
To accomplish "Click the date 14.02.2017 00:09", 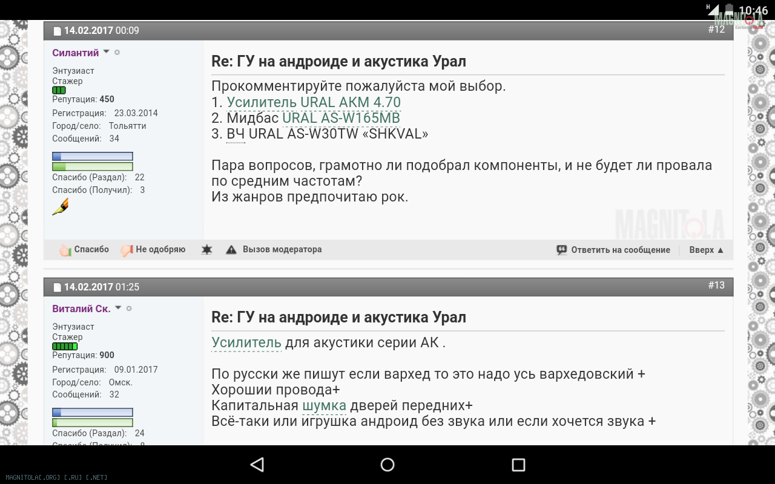I will tap(102, 30).
